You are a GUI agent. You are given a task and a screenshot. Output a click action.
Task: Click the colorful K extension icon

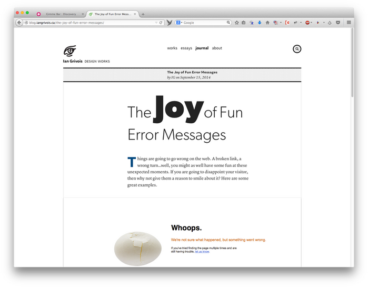pyautogui.click(x=251, y=23)
